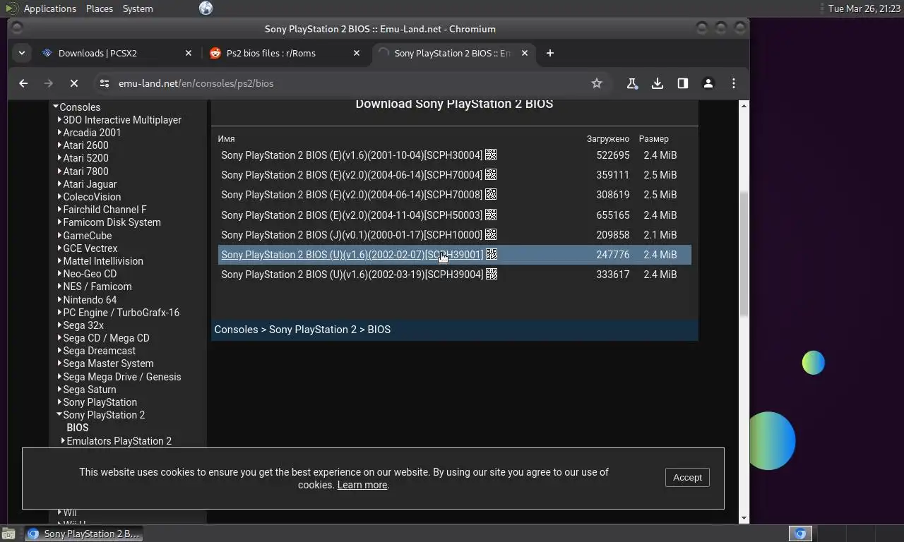
Task: Select the Sony PlayStation 2 BIOS tab
Action: 453,53
